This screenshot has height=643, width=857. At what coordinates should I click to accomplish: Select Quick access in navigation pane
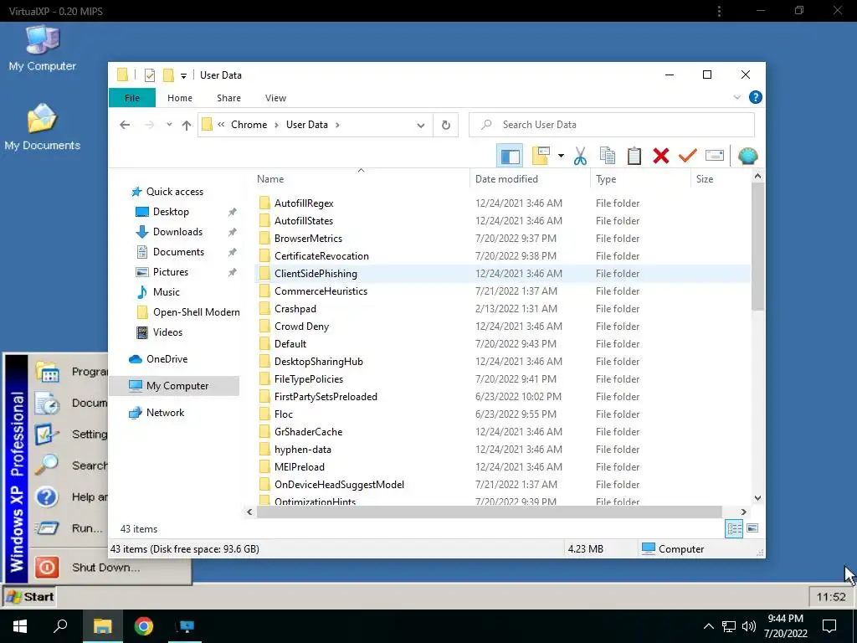pyautogui.click(x=175, y=192)
